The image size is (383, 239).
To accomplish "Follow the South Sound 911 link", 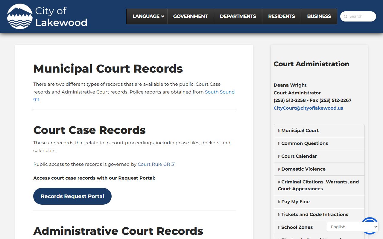I will (220, 92).
